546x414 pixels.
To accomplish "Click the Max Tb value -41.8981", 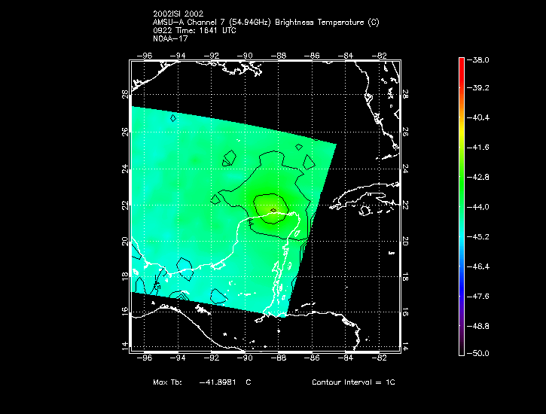I will pos(218,382).
